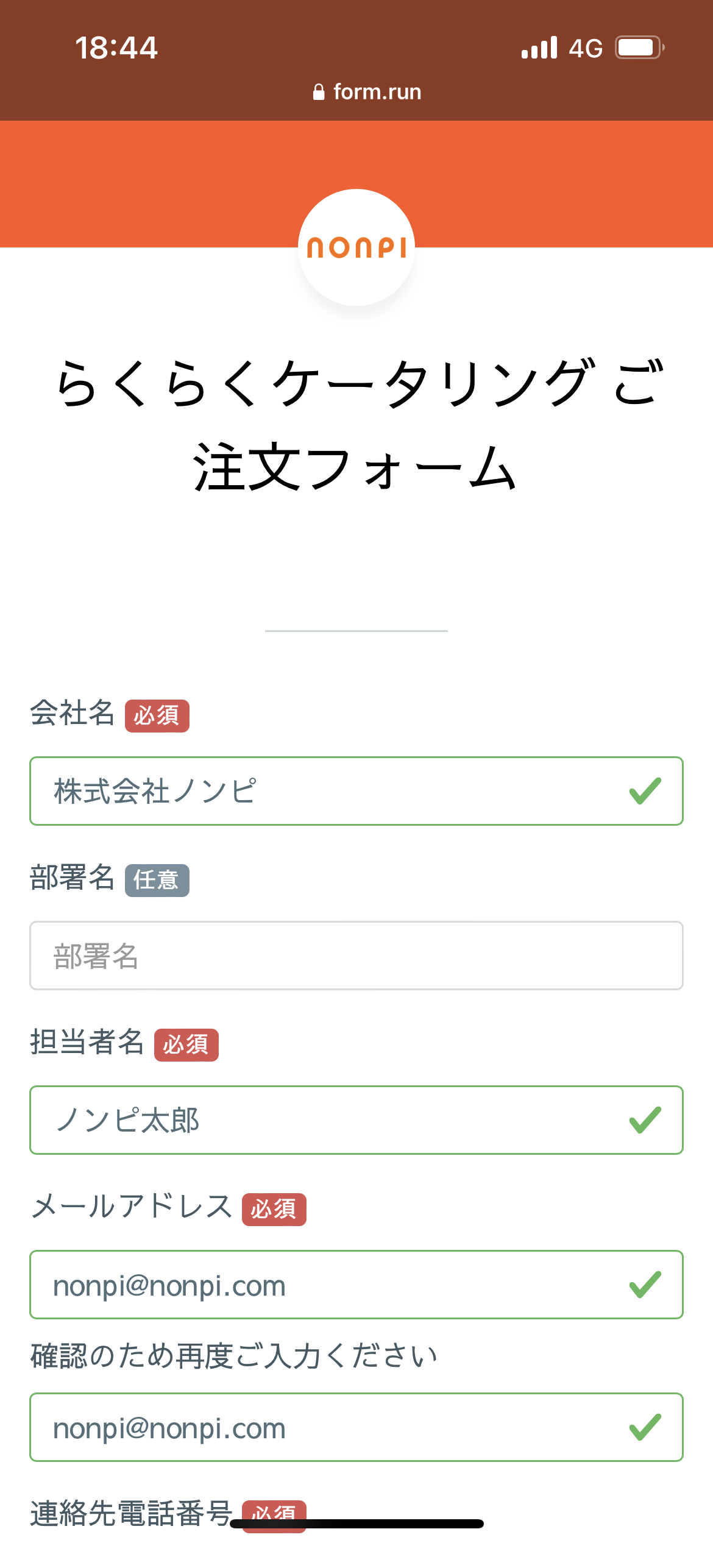The image size is (713, 1543).
Task: Tap the らくらくケータリング ご注文フォーム heading
Action: pyautogui.click(x=357, y=425)
